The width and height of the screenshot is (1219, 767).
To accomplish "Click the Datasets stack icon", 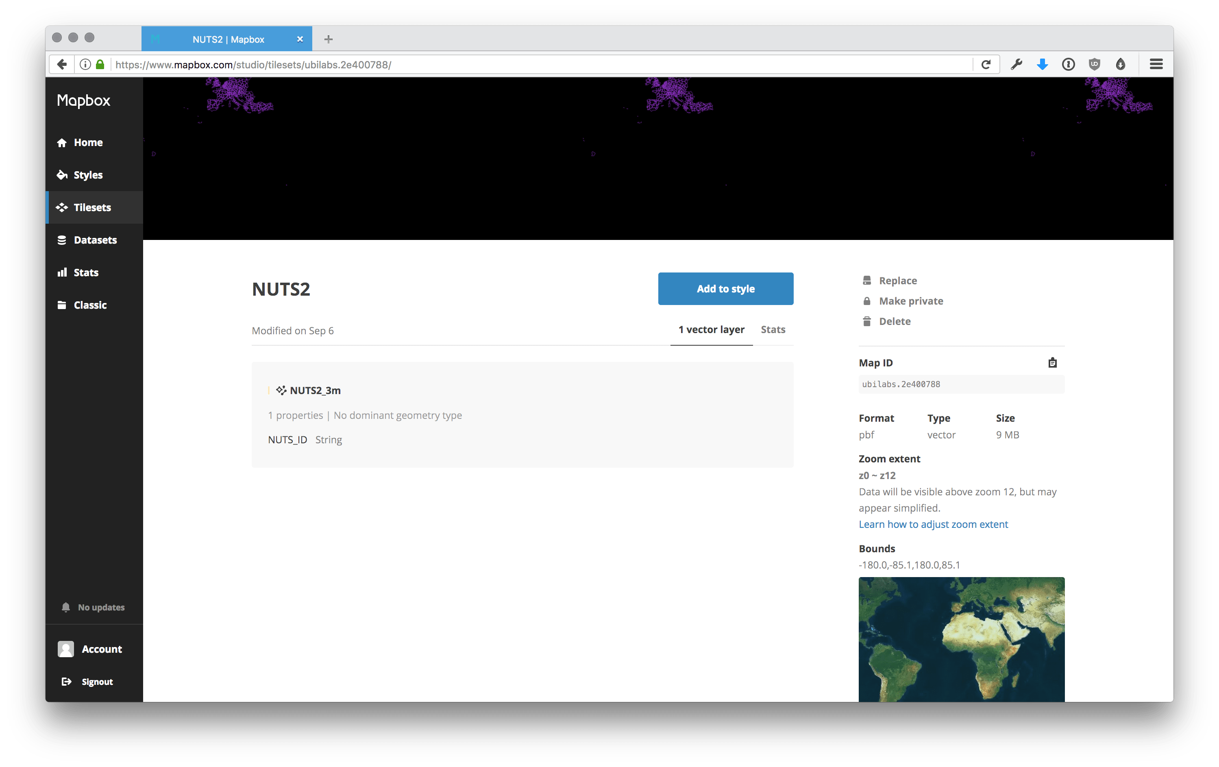I will click(62, 240).
